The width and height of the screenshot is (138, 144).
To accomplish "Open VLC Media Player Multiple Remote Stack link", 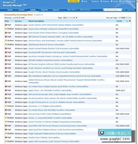I will (58, 87).
